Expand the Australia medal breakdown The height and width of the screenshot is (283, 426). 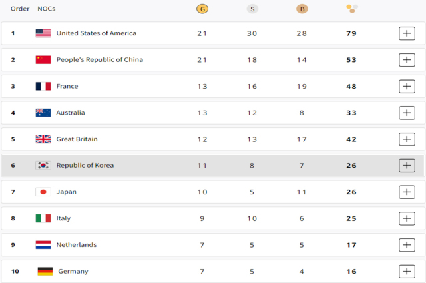pyautogui.click(x=407, y=113)
